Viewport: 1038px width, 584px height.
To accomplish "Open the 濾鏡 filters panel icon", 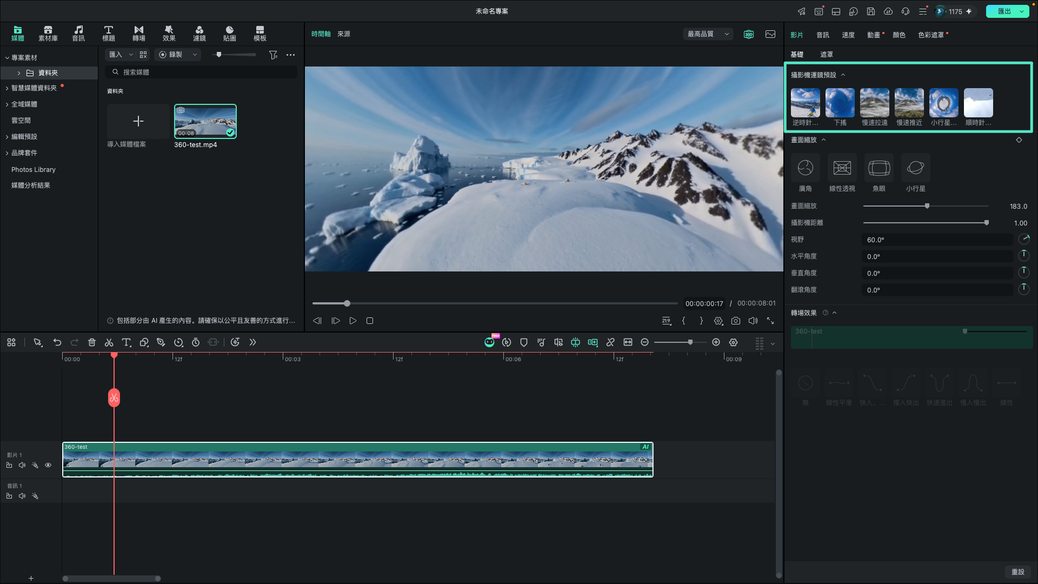I will click(199, 34).
